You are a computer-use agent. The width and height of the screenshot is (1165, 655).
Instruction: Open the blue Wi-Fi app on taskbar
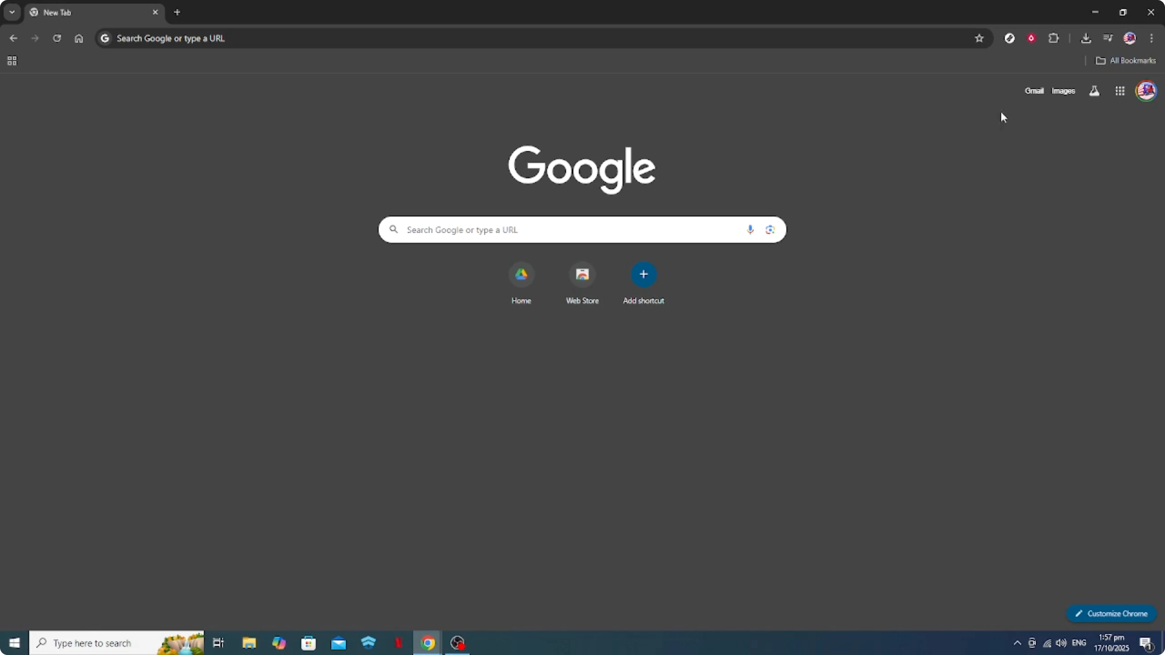(368, 643)
